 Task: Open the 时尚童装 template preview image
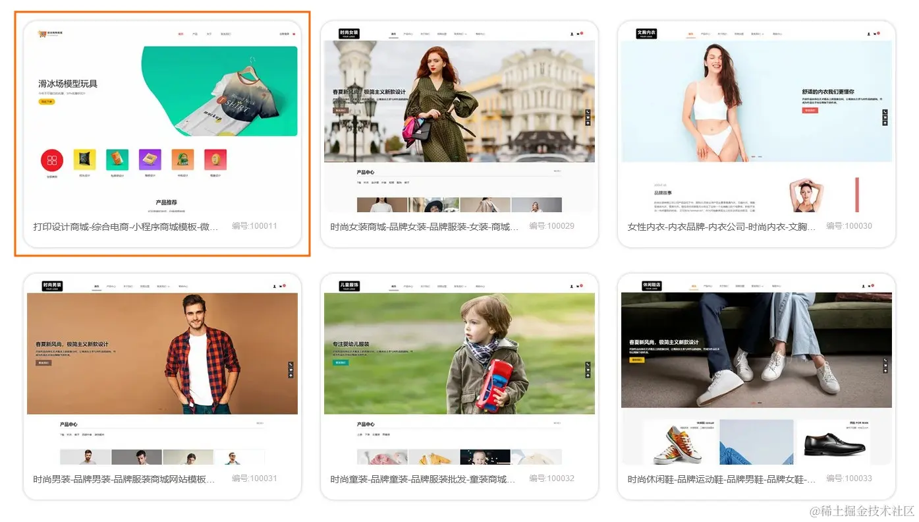coord(459,371)
